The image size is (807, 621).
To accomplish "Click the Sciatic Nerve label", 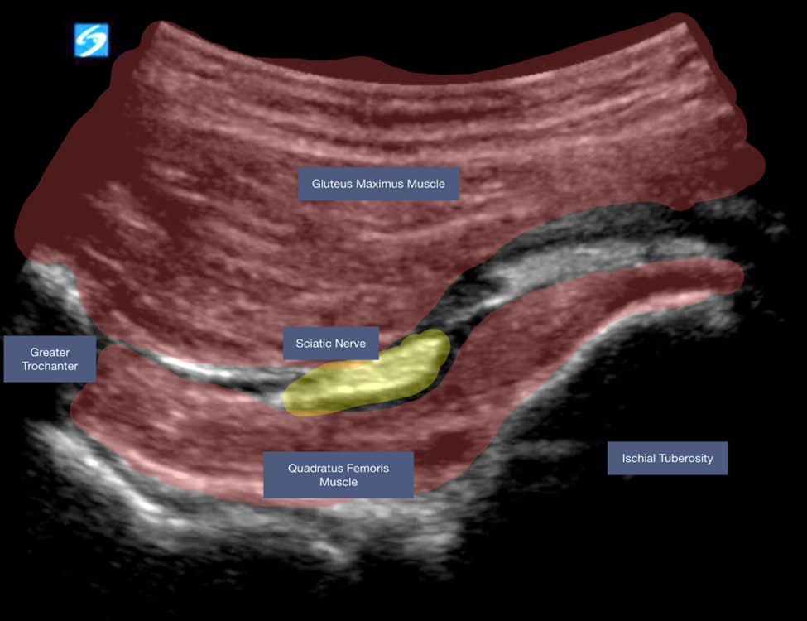I will point(331,343).
